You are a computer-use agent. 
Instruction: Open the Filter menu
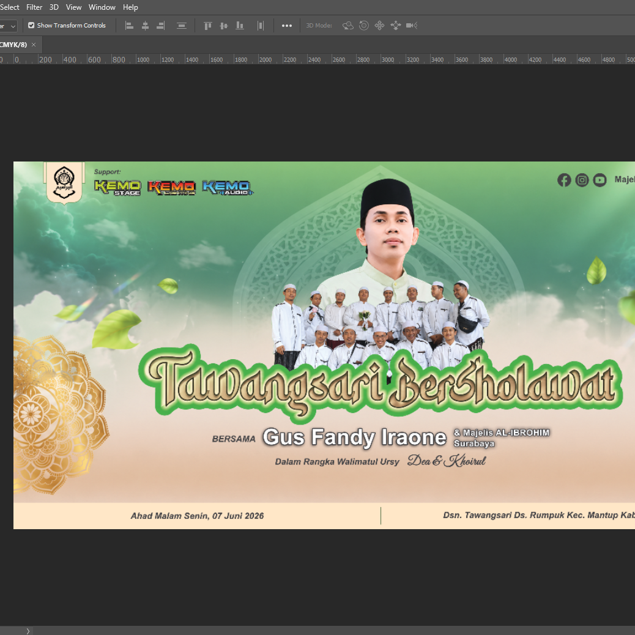tap(34, 7)
